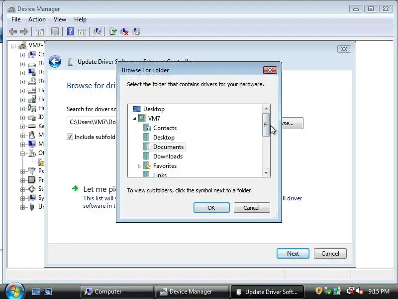Collapse the Other devices node in Device Manager

pyautogui.click(x=22, y=153)
